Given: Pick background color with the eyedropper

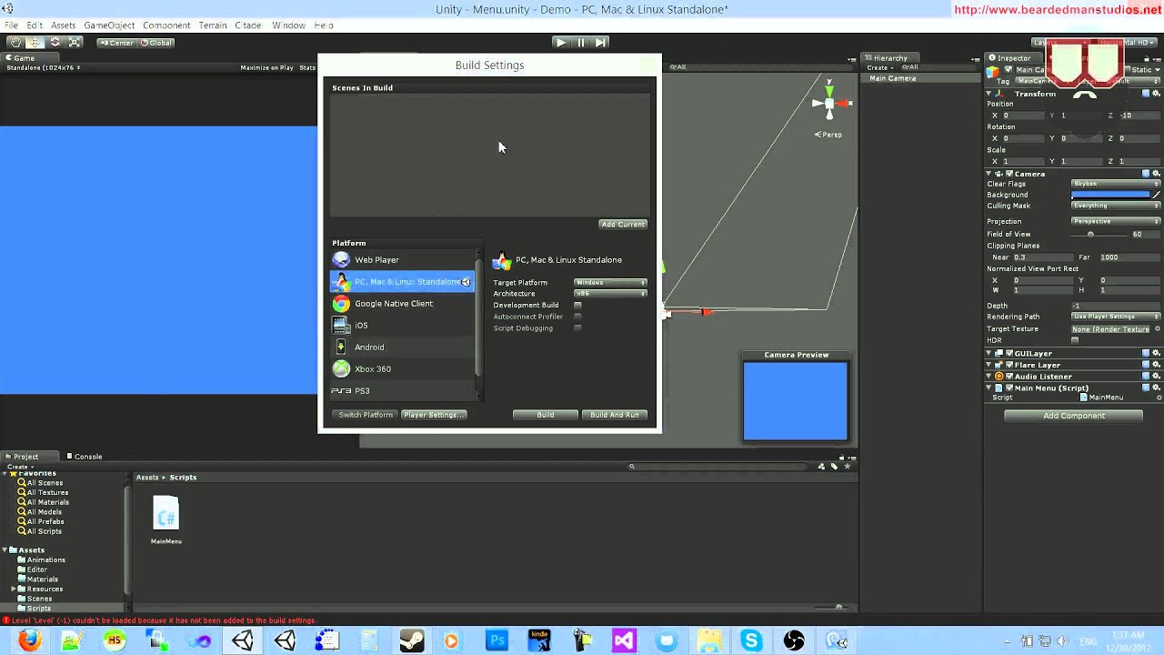Looking at the screenshot, I should 1157,195.
